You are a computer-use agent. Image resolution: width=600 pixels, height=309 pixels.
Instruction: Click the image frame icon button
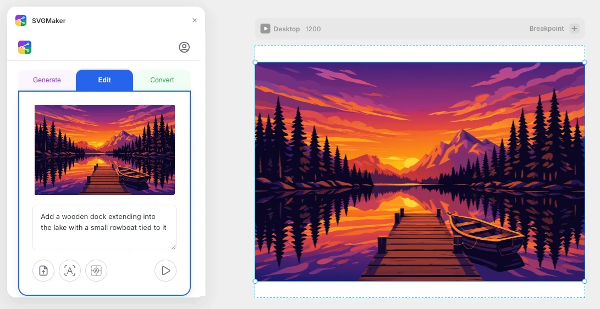point(96,271)
